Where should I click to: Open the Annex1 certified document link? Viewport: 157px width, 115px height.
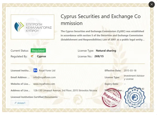tap(20, 103)
